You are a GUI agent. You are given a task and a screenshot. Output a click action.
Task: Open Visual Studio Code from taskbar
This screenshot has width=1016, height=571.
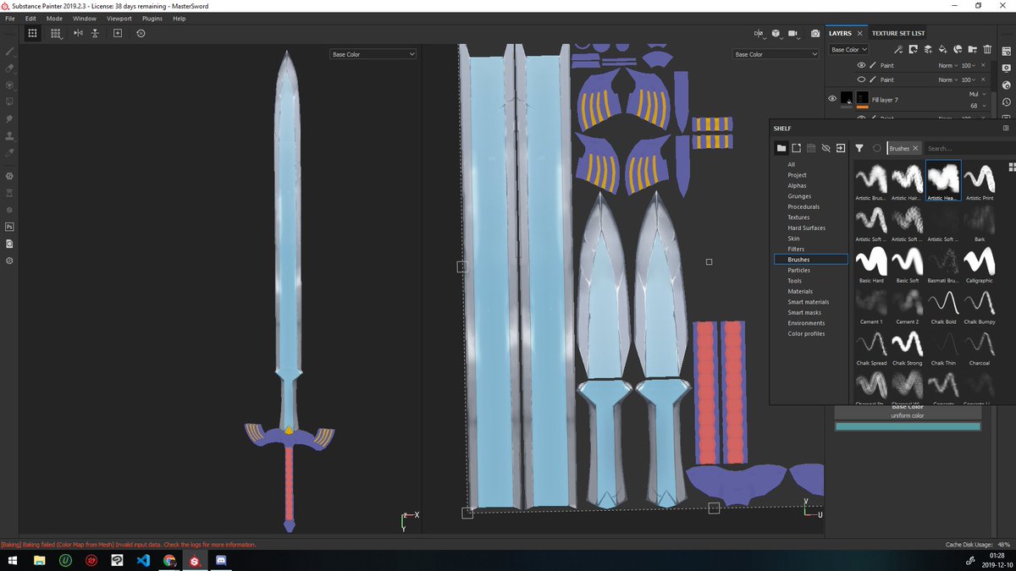(x=143, y=560)
